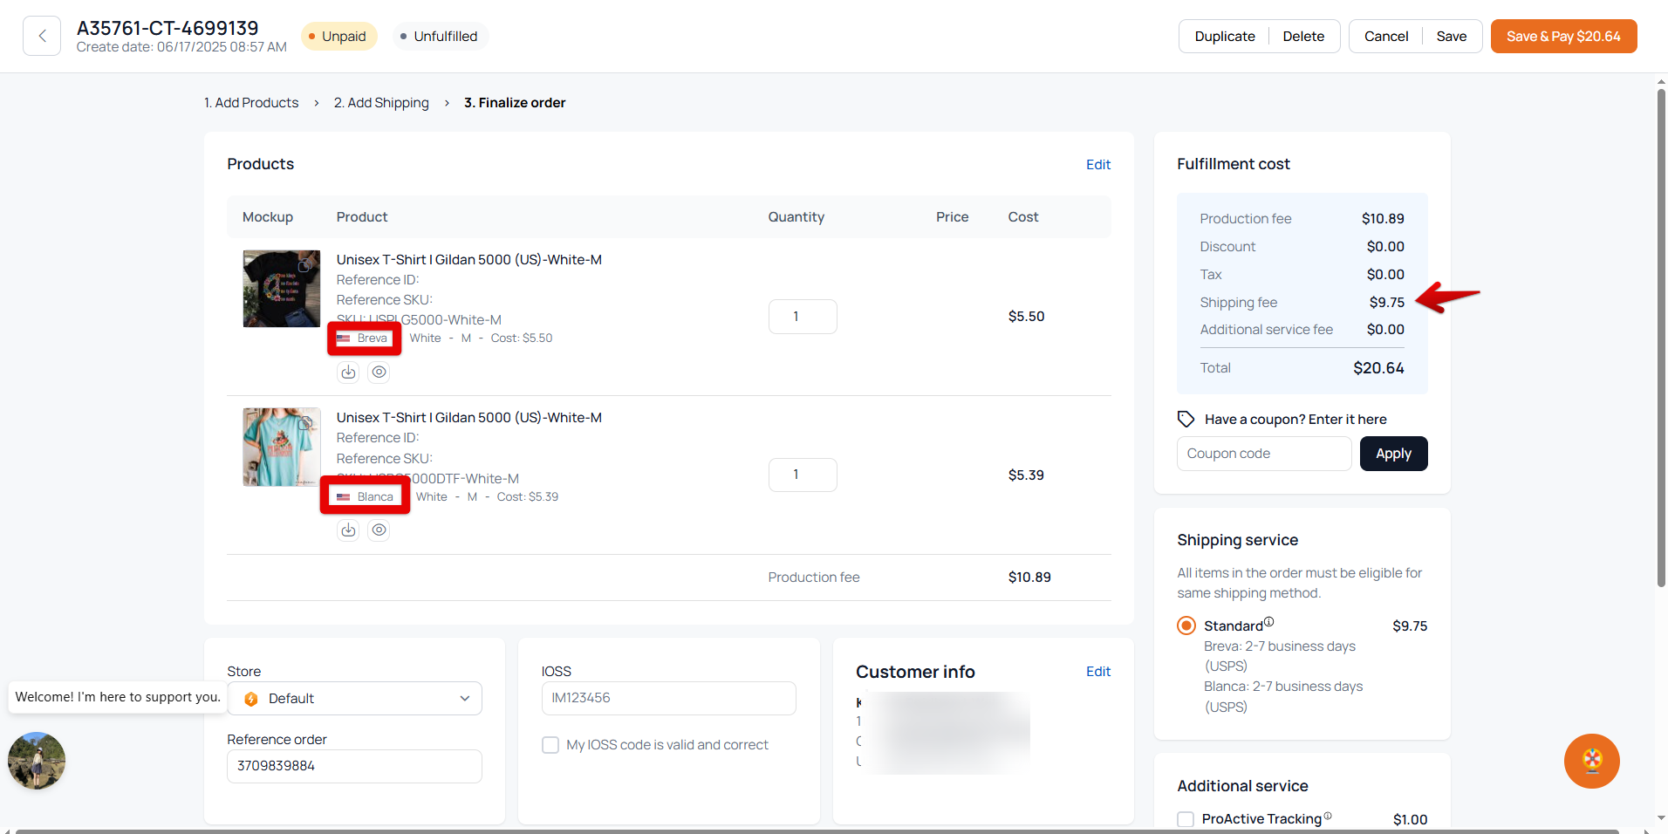
Task: Download the first product's design file
Action: coord(348,373)
